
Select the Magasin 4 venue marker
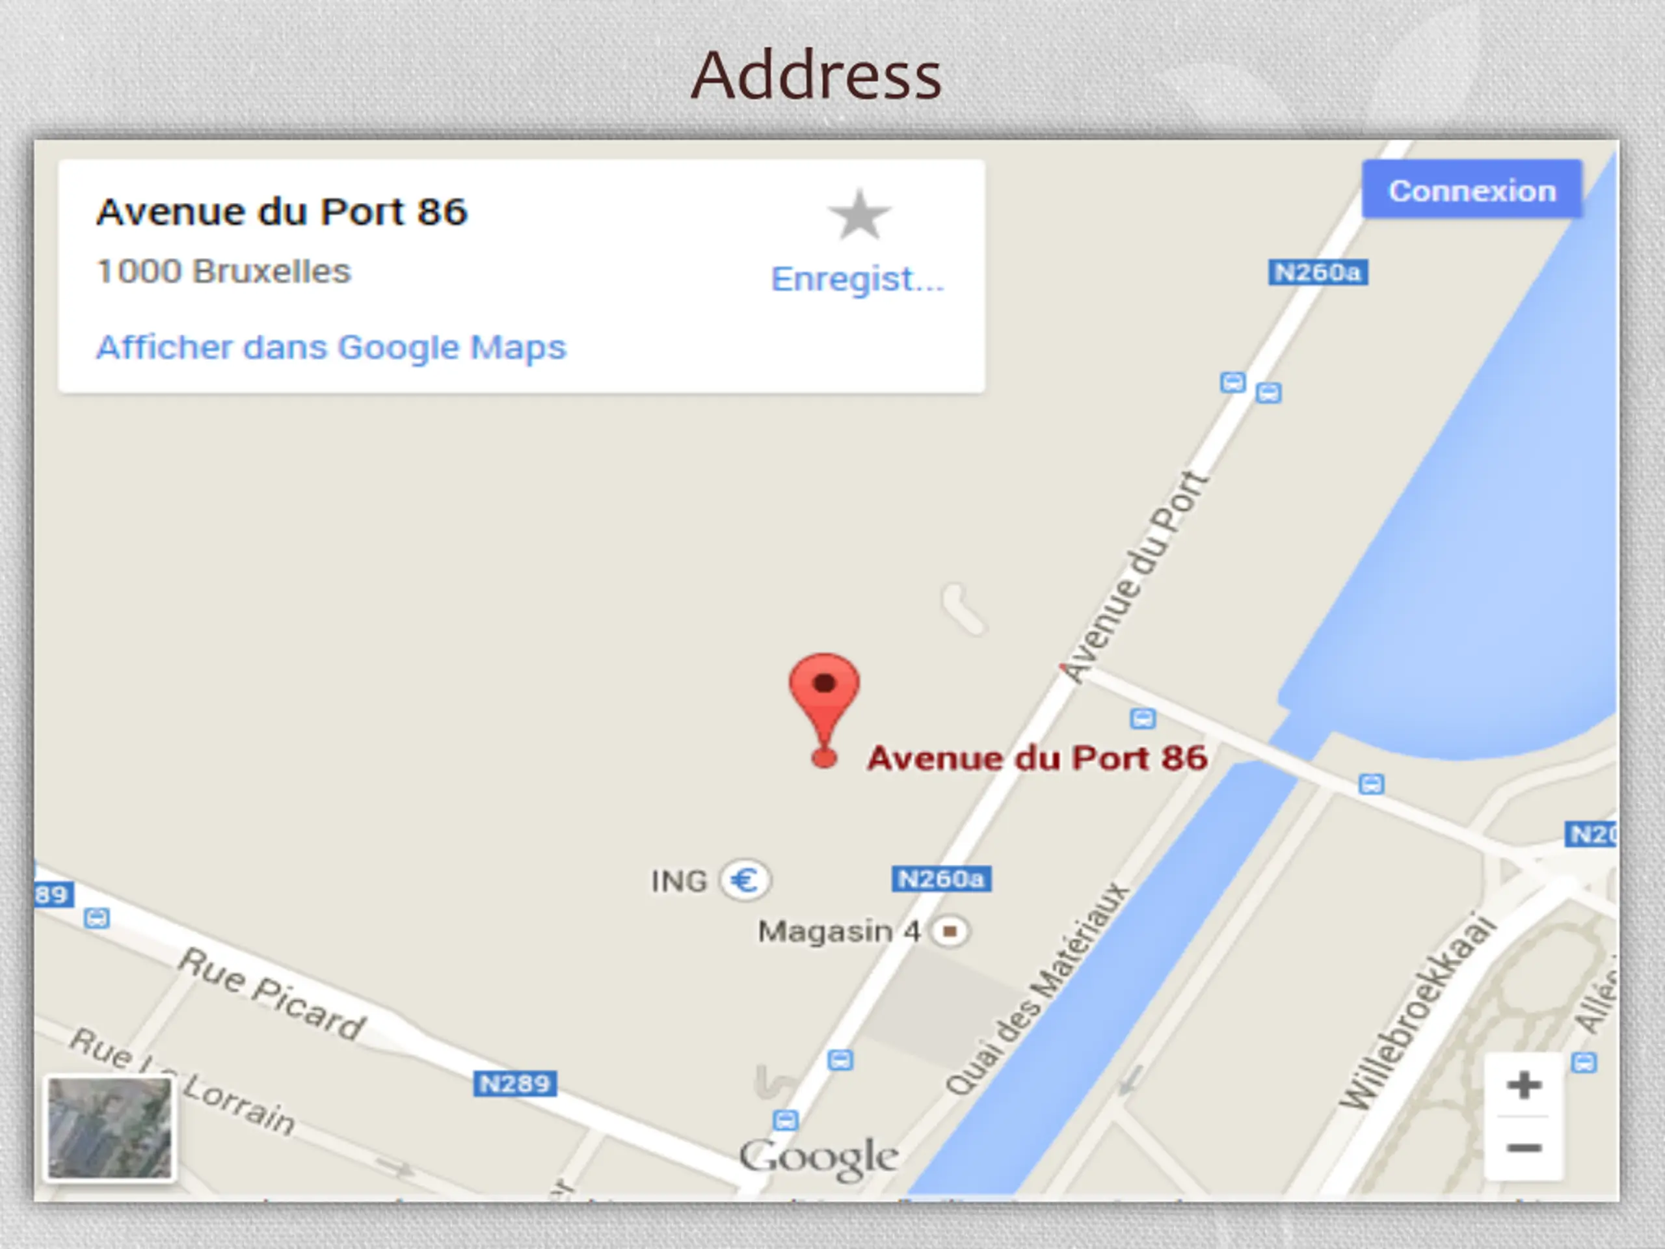tap(950, 932)
